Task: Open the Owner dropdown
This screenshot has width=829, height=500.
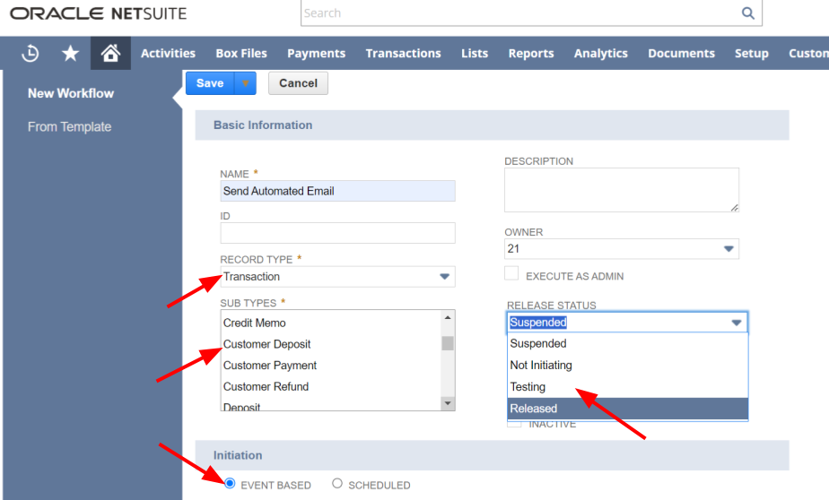Action: coord(728,249)
